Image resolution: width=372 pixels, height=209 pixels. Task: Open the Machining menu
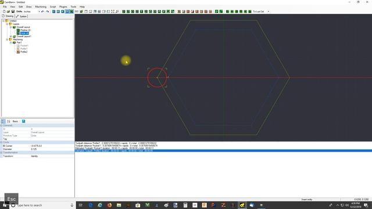[x=41, y=6]
